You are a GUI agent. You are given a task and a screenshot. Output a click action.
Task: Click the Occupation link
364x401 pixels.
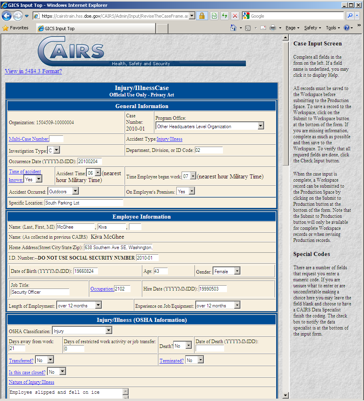pos(102,289)
